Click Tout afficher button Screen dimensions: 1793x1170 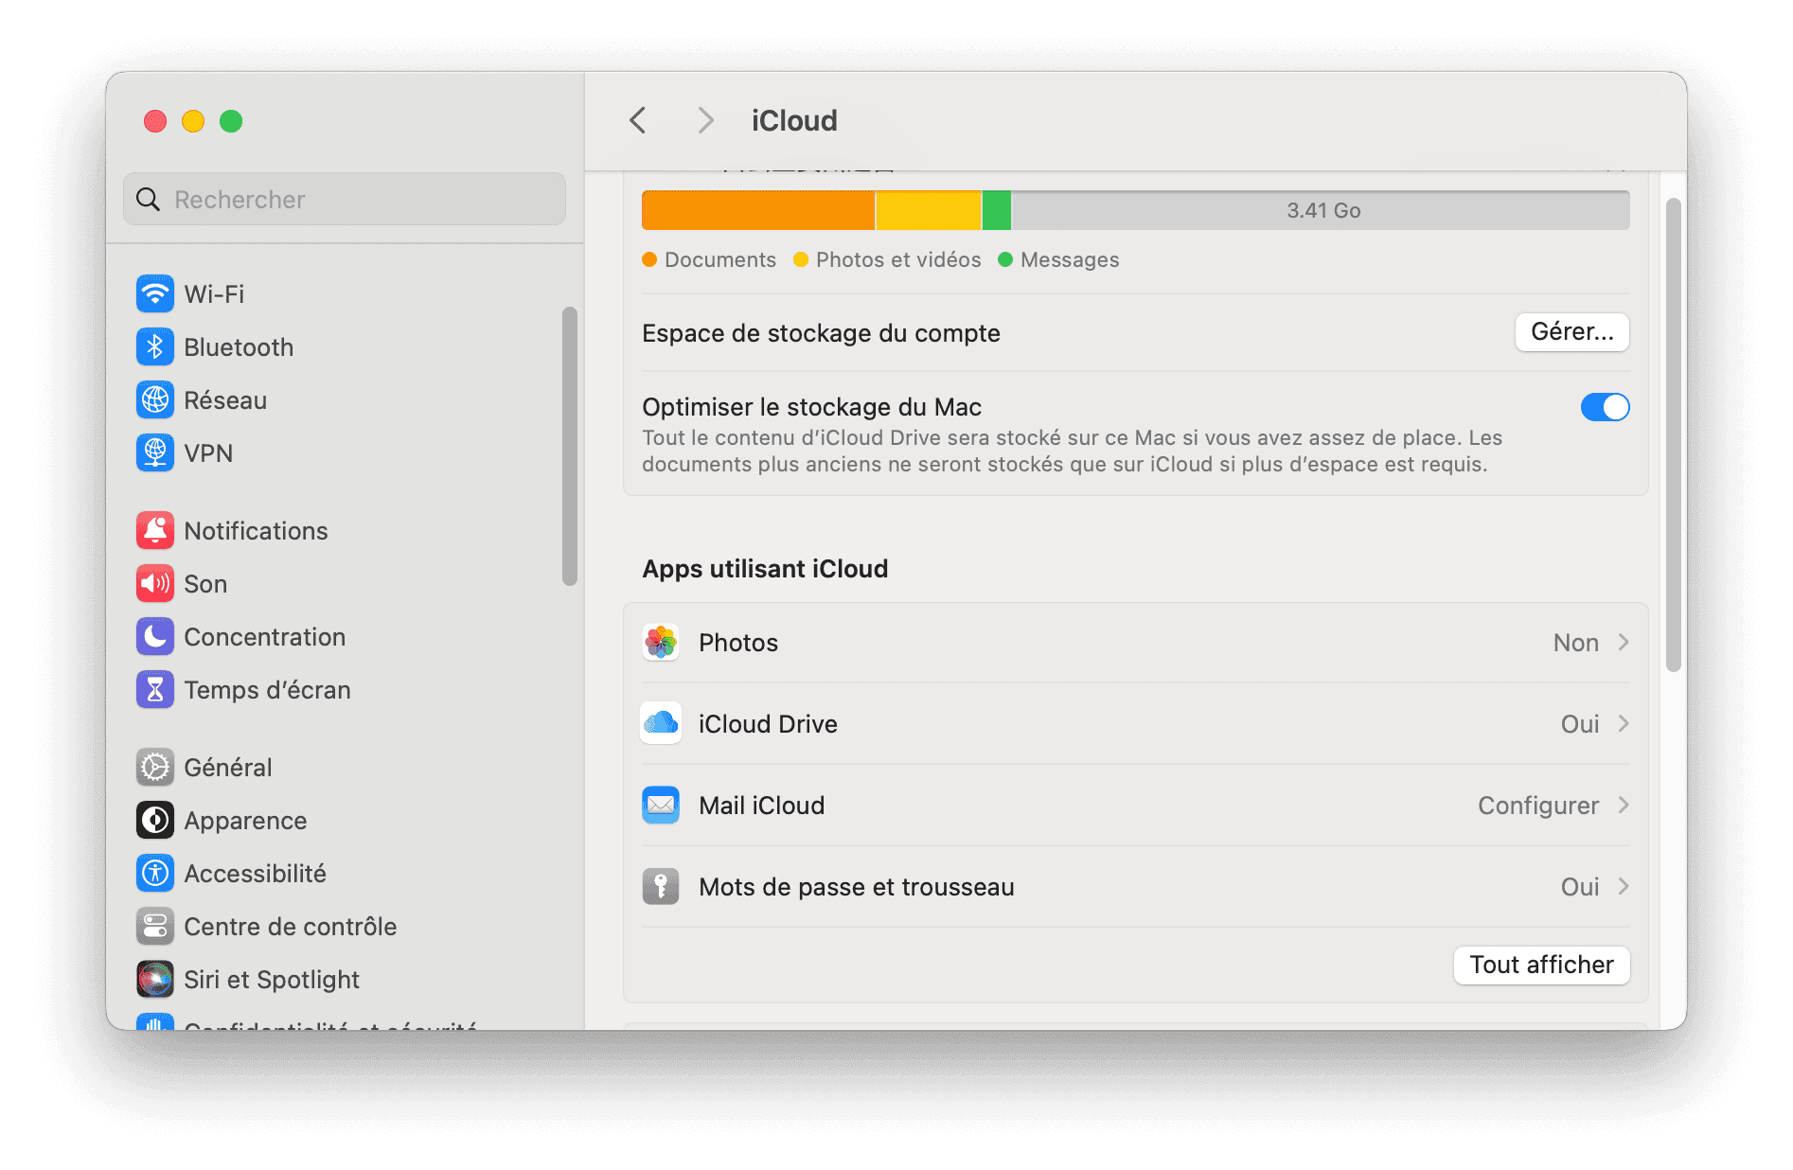coord(1541,966)
